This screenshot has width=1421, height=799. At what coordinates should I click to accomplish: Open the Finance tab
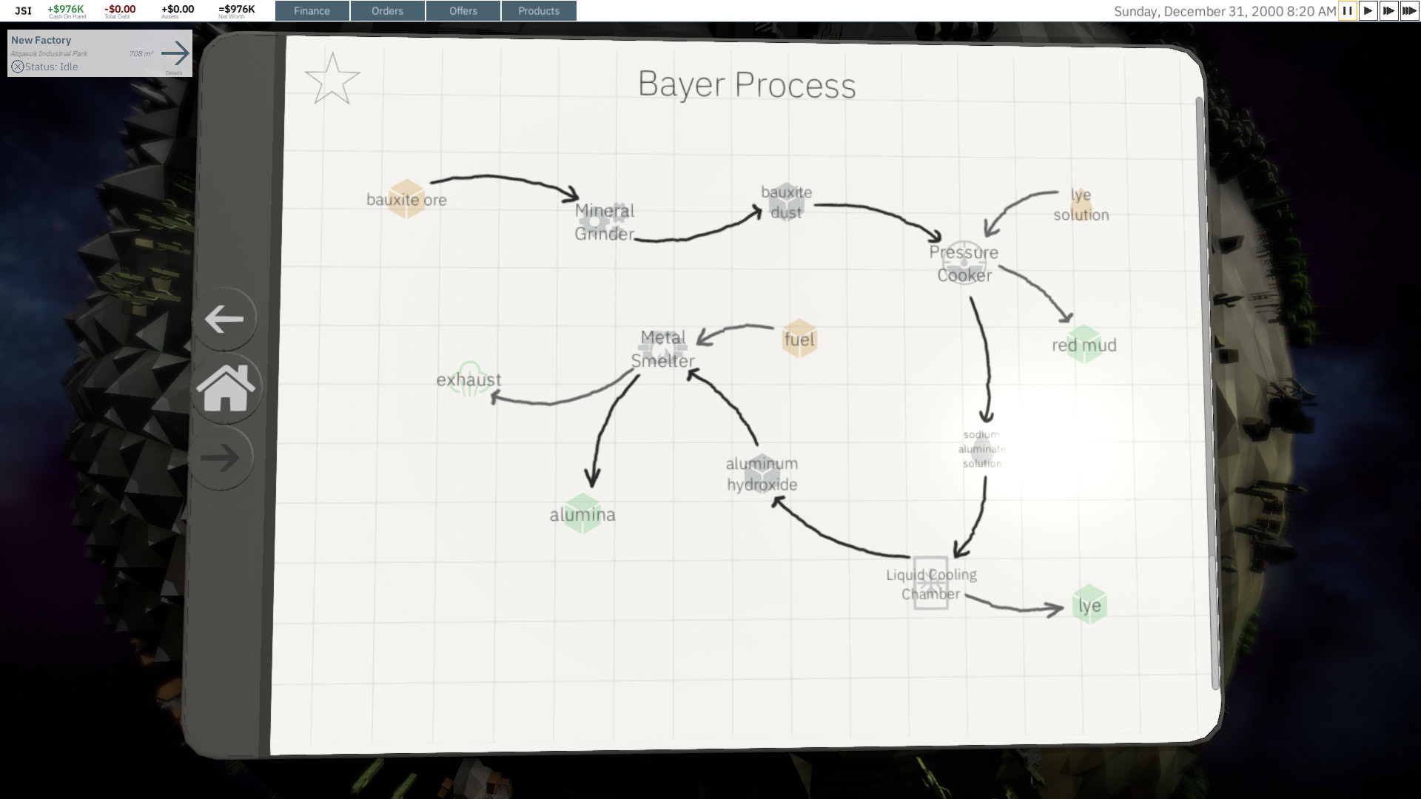click(312, 11)
